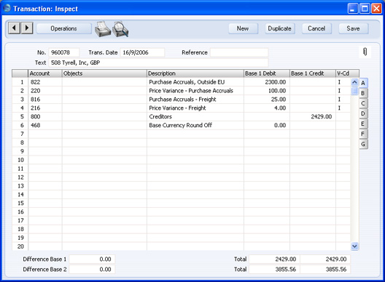Select account cell 822
This screenshot has width=385, height=282.
pos(45,82)
